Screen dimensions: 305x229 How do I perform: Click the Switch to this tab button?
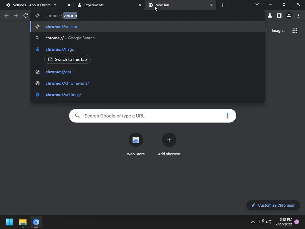pos(67,59)
